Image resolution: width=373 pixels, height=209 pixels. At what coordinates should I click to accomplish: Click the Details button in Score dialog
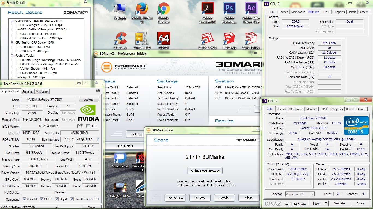(225, 198)
